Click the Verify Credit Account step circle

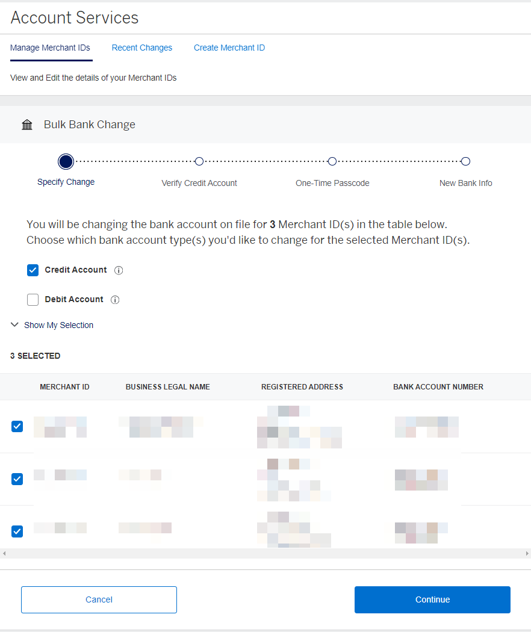pyautogui.click(x=199, y=161)
